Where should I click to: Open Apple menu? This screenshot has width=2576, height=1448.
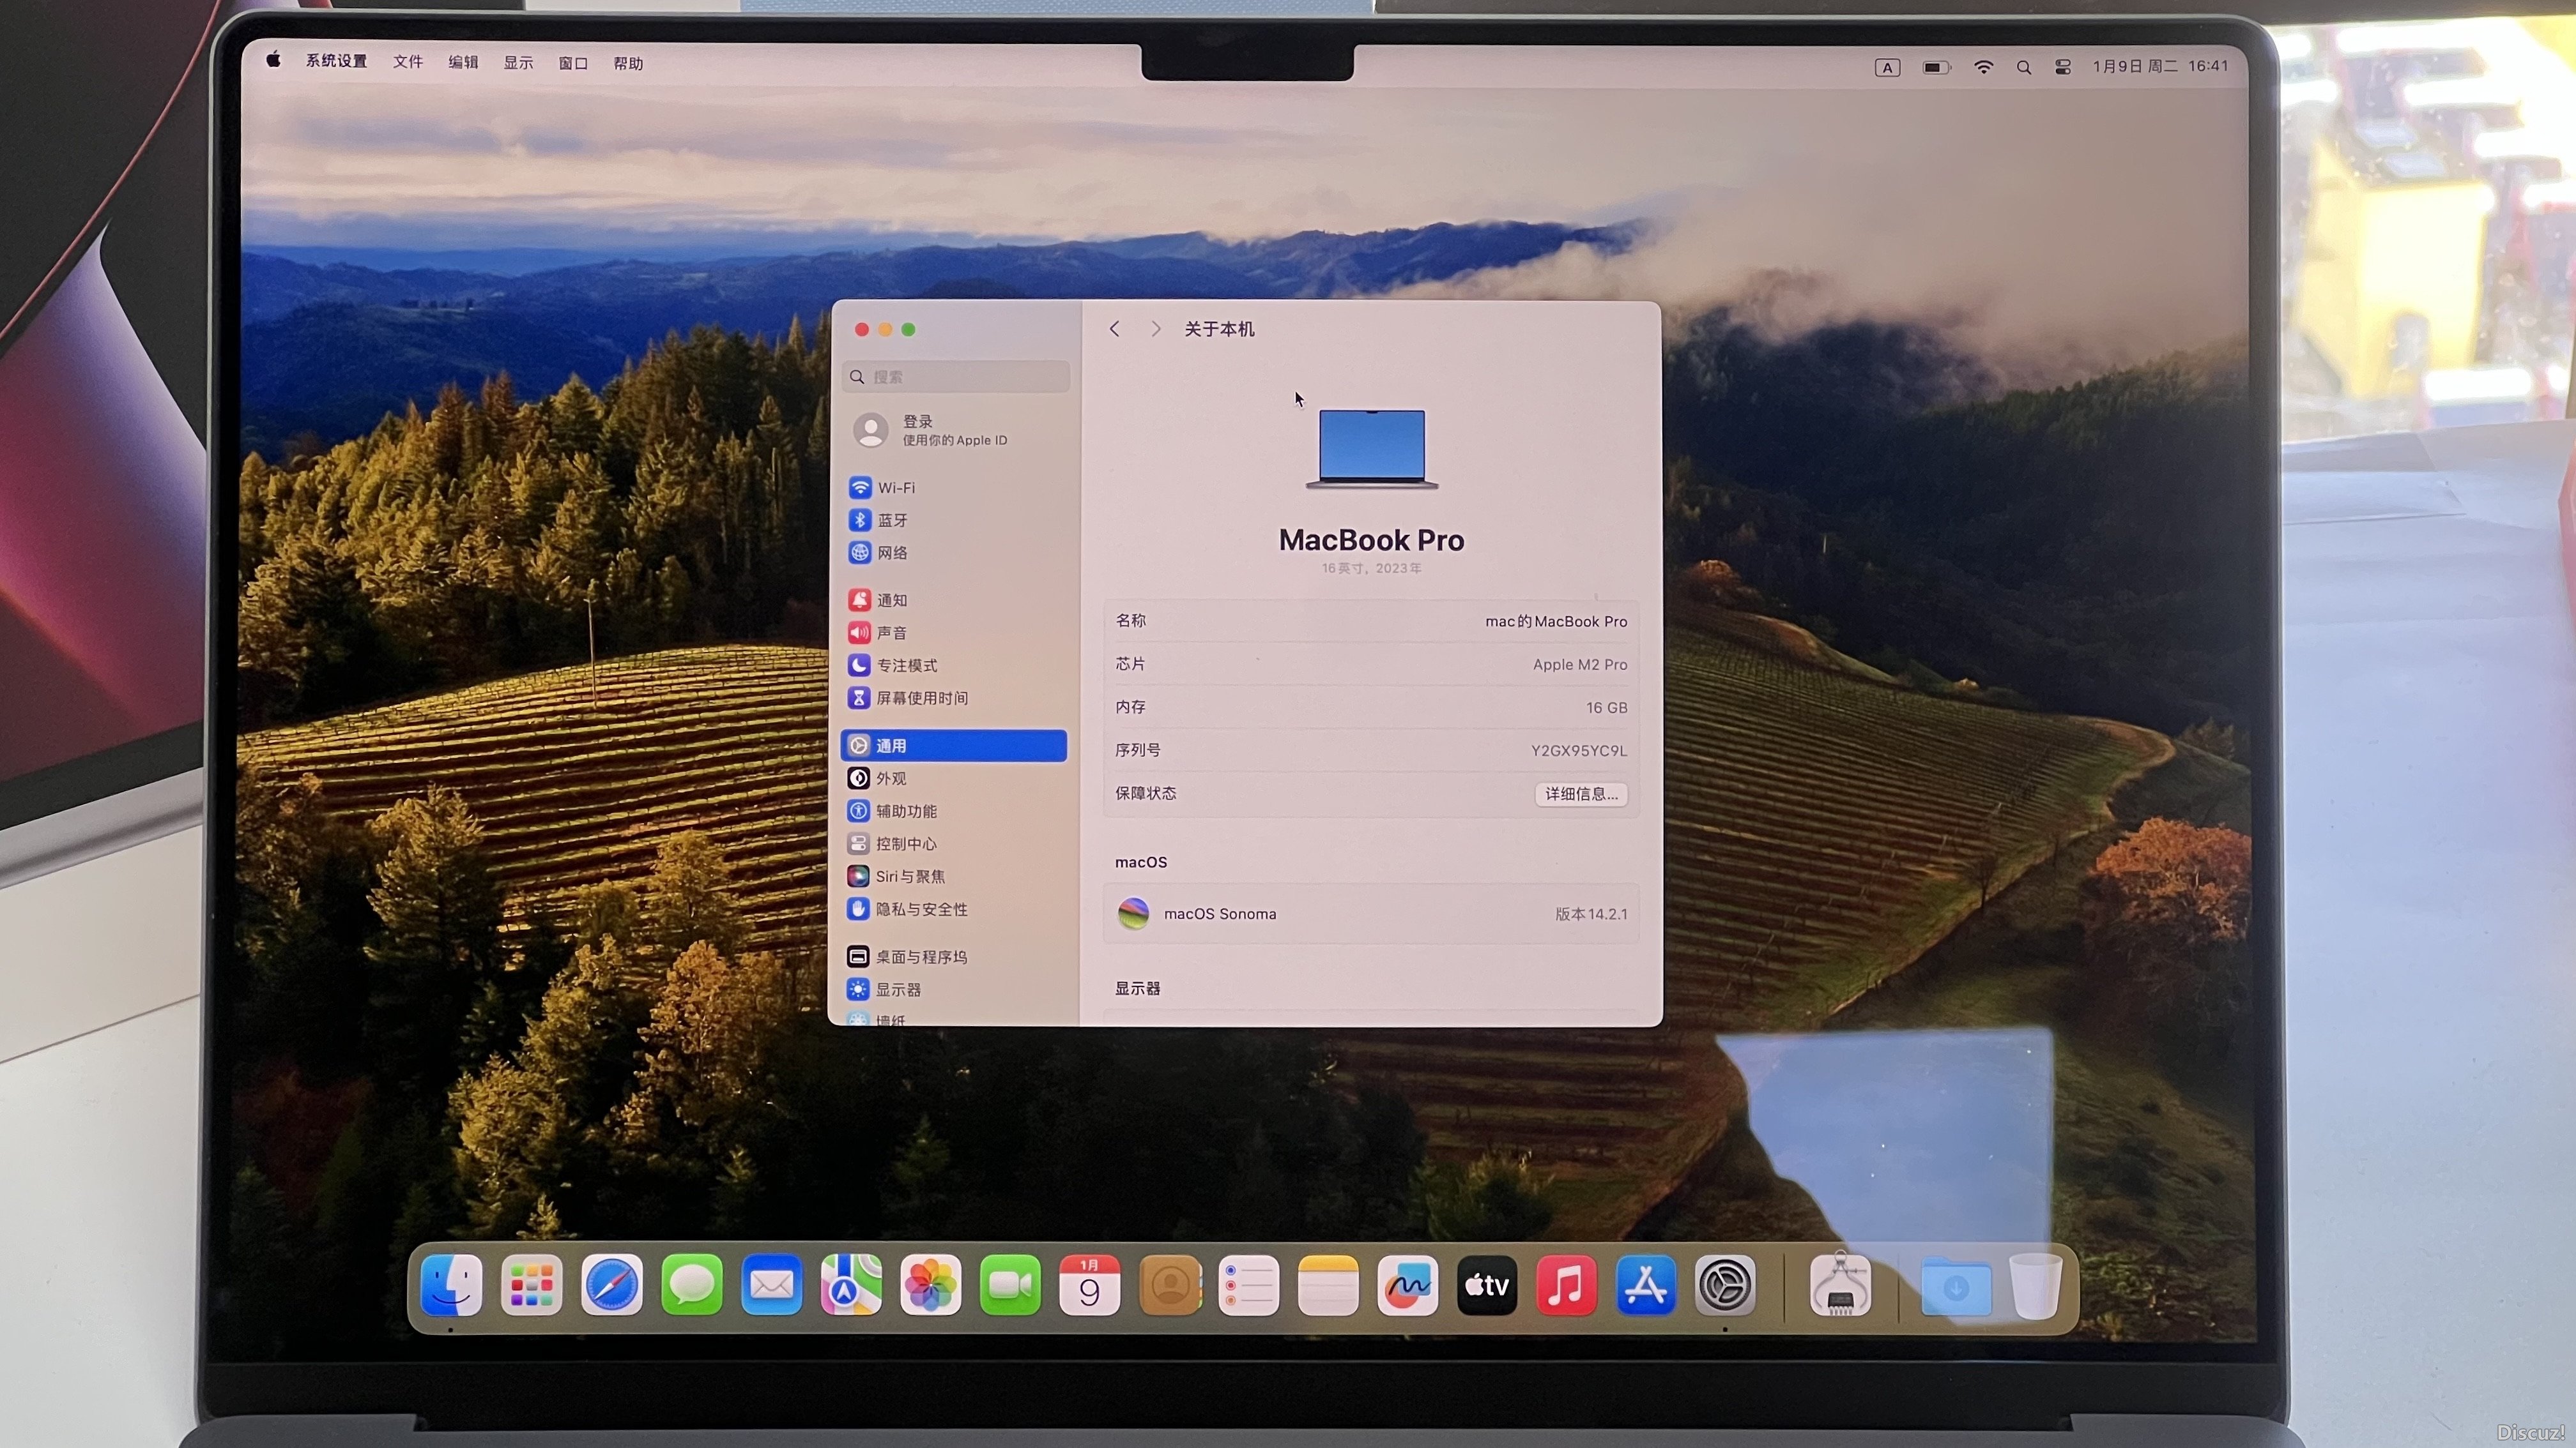[x=273, y=61]
